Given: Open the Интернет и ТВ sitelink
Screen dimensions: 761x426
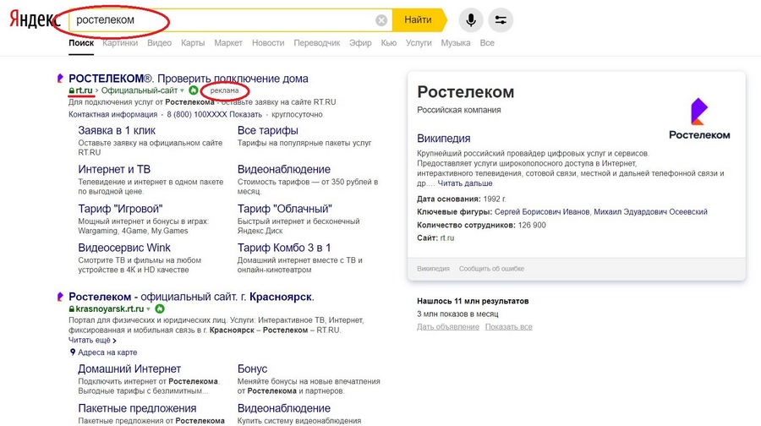Looking at the screenshot, I should coord(114,169).
